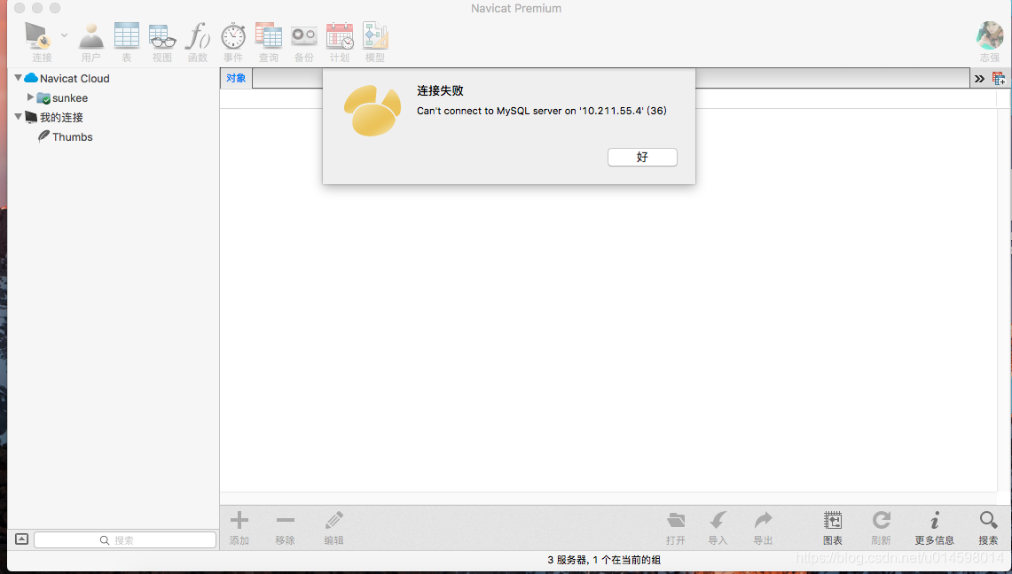Toggle the sidebar panel collapse button

coord(21,539)
